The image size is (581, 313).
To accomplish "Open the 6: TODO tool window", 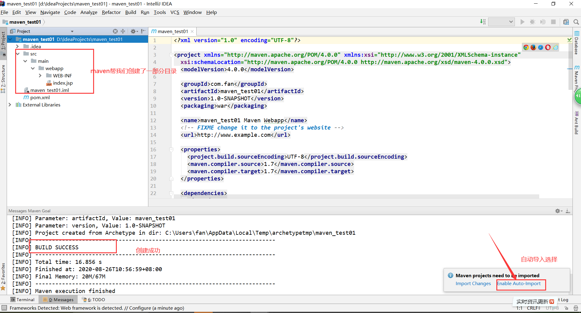I will point(93,300).
